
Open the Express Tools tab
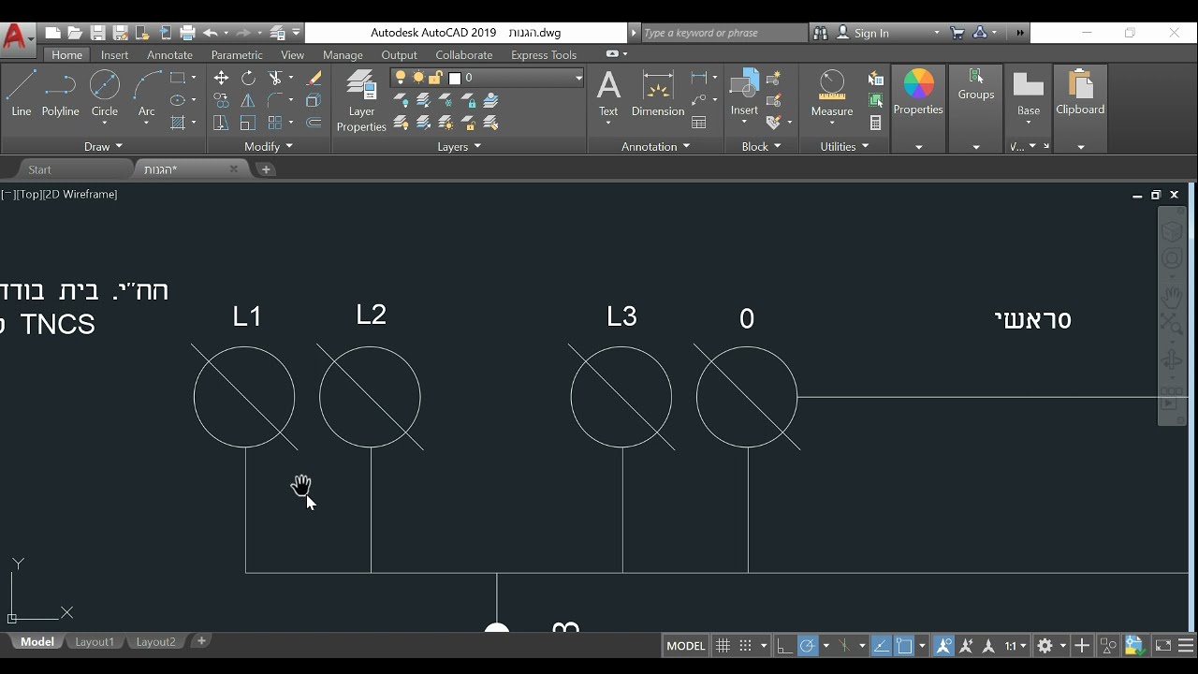(x=544, y=55)
